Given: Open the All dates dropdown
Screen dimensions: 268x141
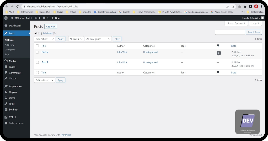Looking at the screenshot, I should (76, 39).
